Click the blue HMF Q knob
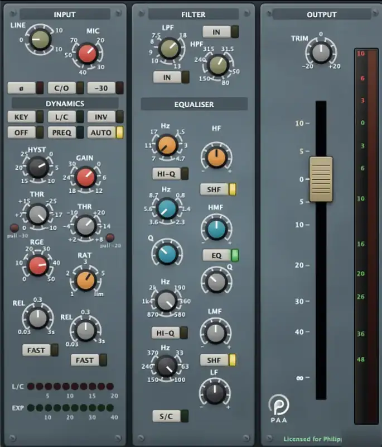 pyautogui.click(x=167, y=254)
